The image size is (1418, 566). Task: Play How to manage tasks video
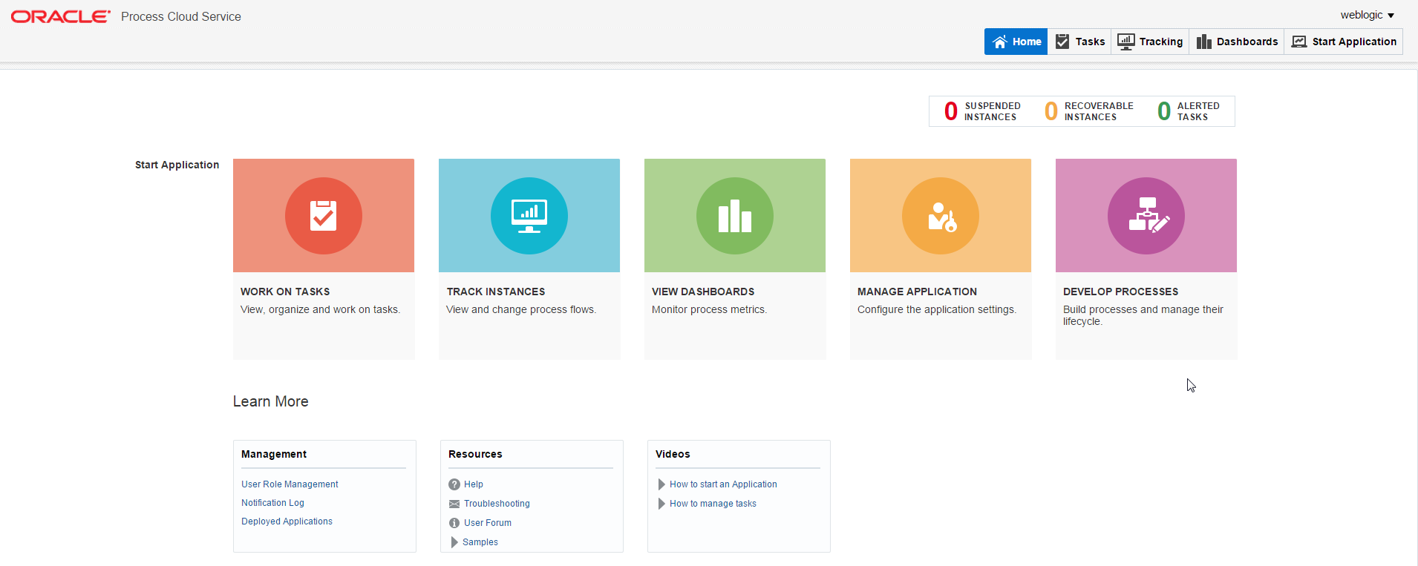click(x=713, y=504)
